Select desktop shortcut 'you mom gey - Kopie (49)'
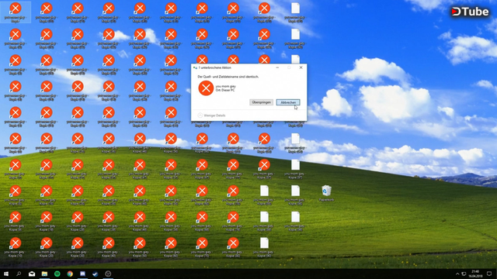 click(140, 221)
